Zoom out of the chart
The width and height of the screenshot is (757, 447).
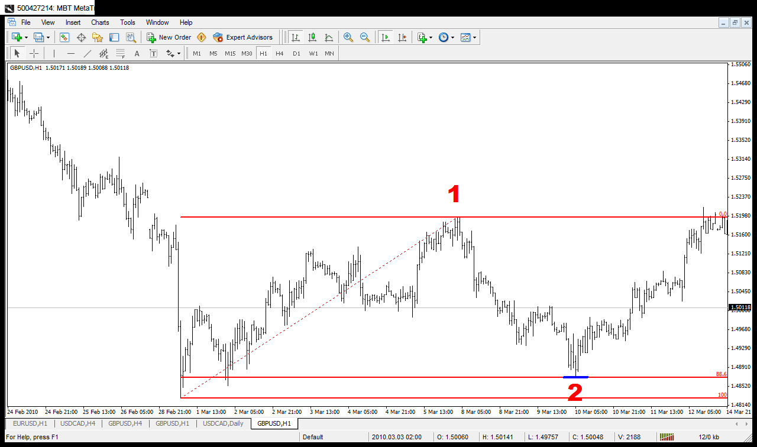[x=365, y=37]
